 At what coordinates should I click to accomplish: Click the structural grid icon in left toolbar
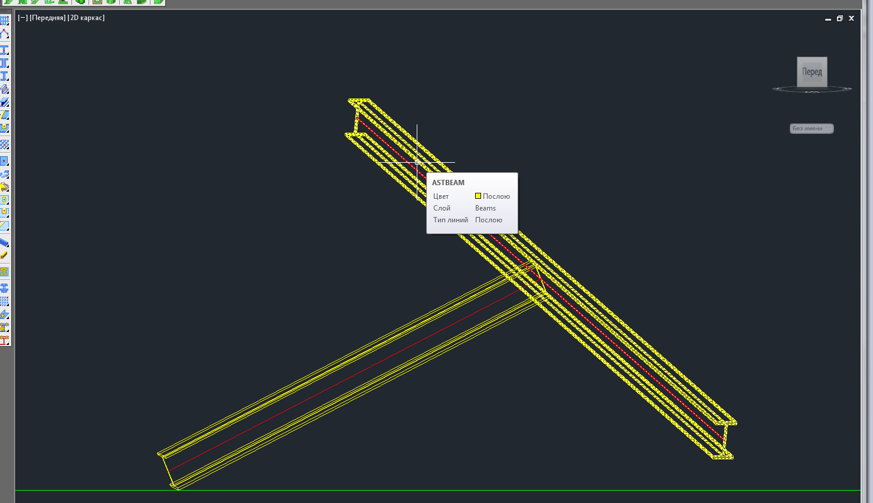coord(5,21)
